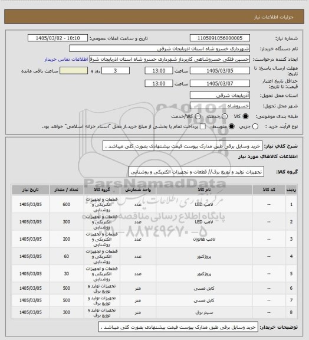Click the عدد unit in row 3
Image resolution: width=309 pixels, height=340 pixels.
(138, 239)
